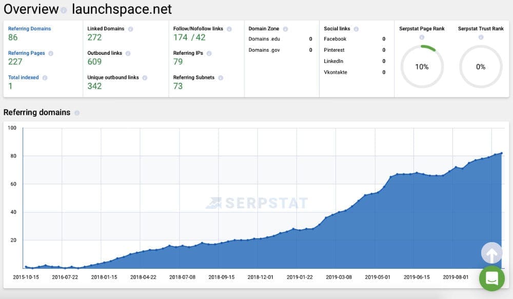Click info icon beside Outbound links
Image resolution: width=513 pixels, height=299 pixels.
128,53
